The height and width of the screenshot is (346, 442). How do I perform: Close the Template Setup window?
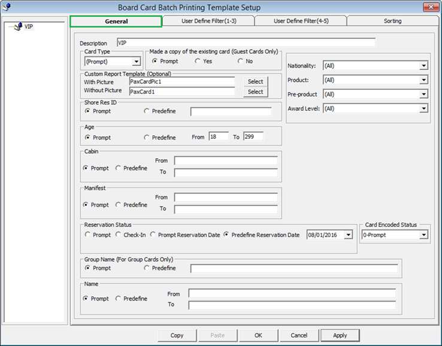point(431,7)
